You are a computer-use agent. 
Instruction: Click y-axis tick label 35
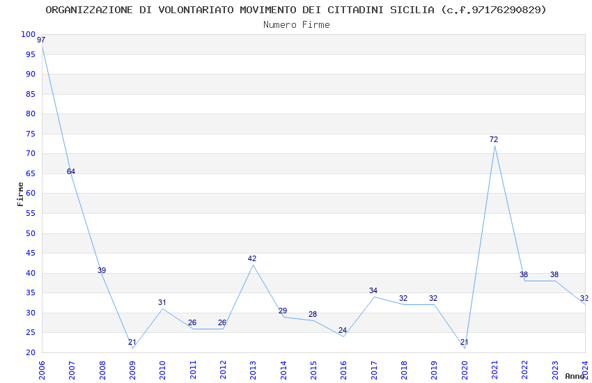31,292
